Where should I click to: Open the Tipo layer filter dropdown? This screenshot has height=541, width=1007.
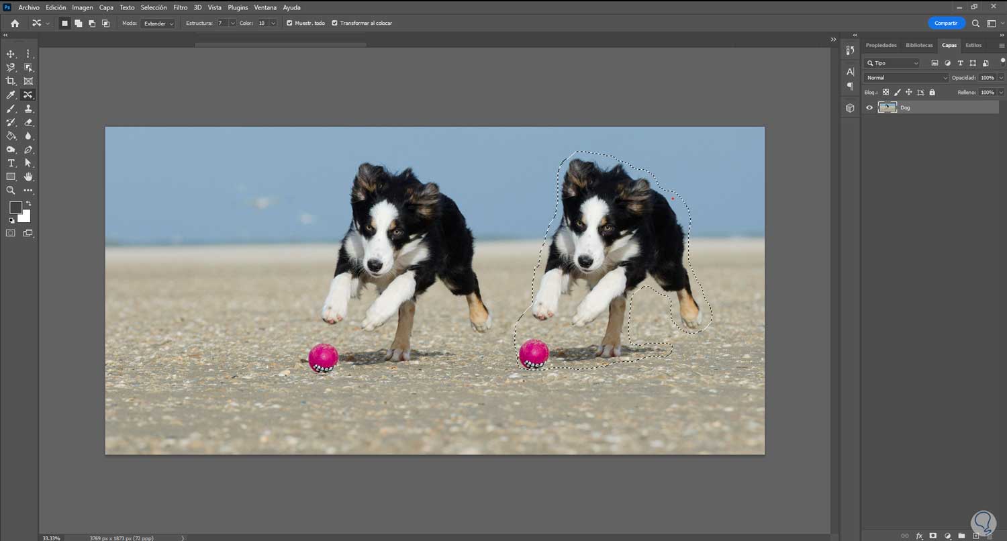(892, 63)
